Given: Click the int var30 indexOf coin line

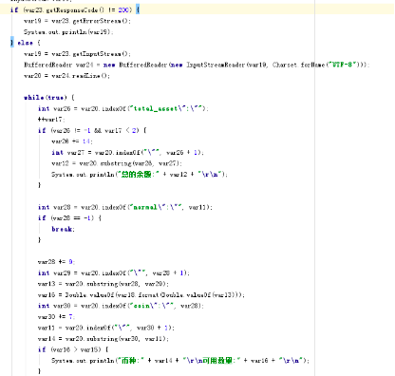Looking at the screenshot, I should pos(121,306).
